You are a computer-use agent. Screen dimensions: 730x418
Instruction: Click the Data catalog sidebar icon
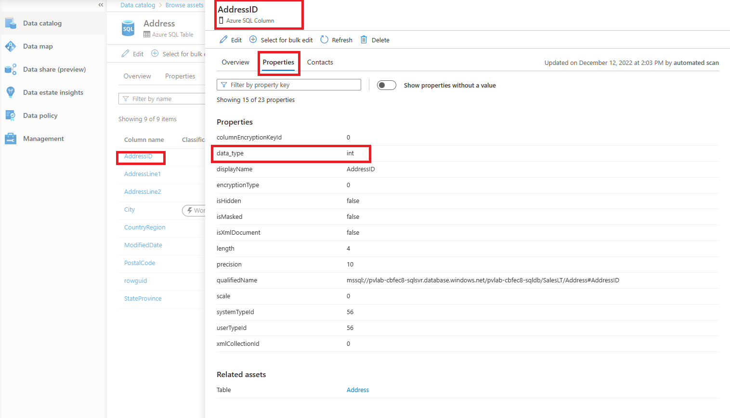11,23
